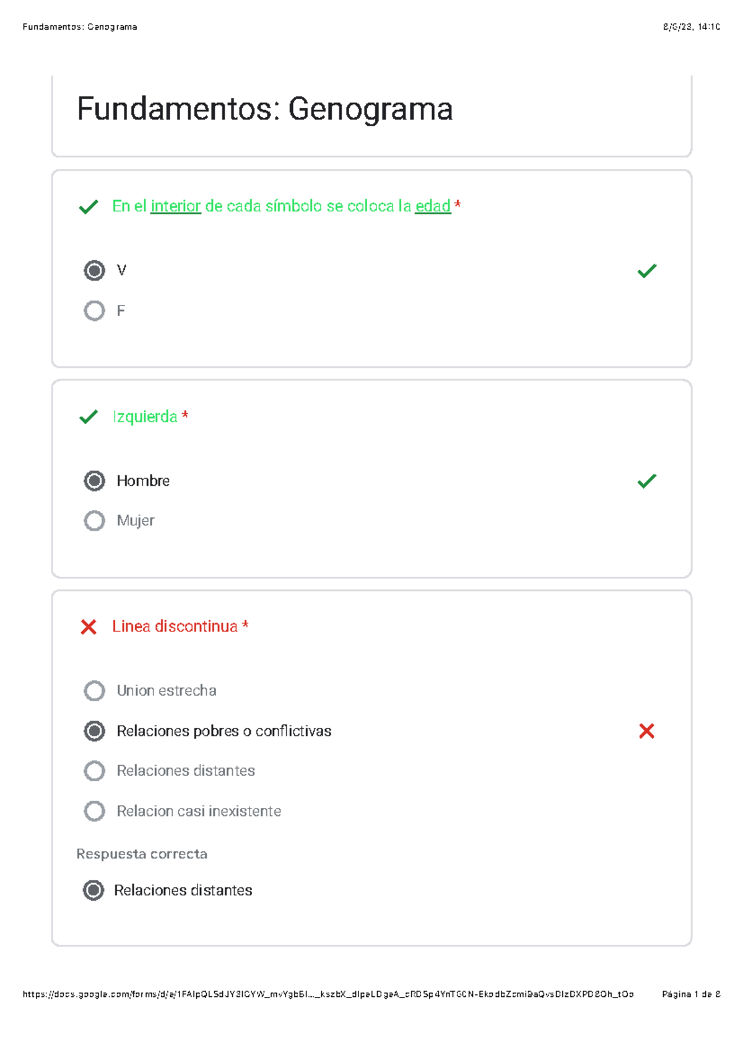Screen dimensions: 743x1052
Task: Select Relaciones pobres o conflictivas radio button
Action: pyautogui.click(x=94, y=731)
